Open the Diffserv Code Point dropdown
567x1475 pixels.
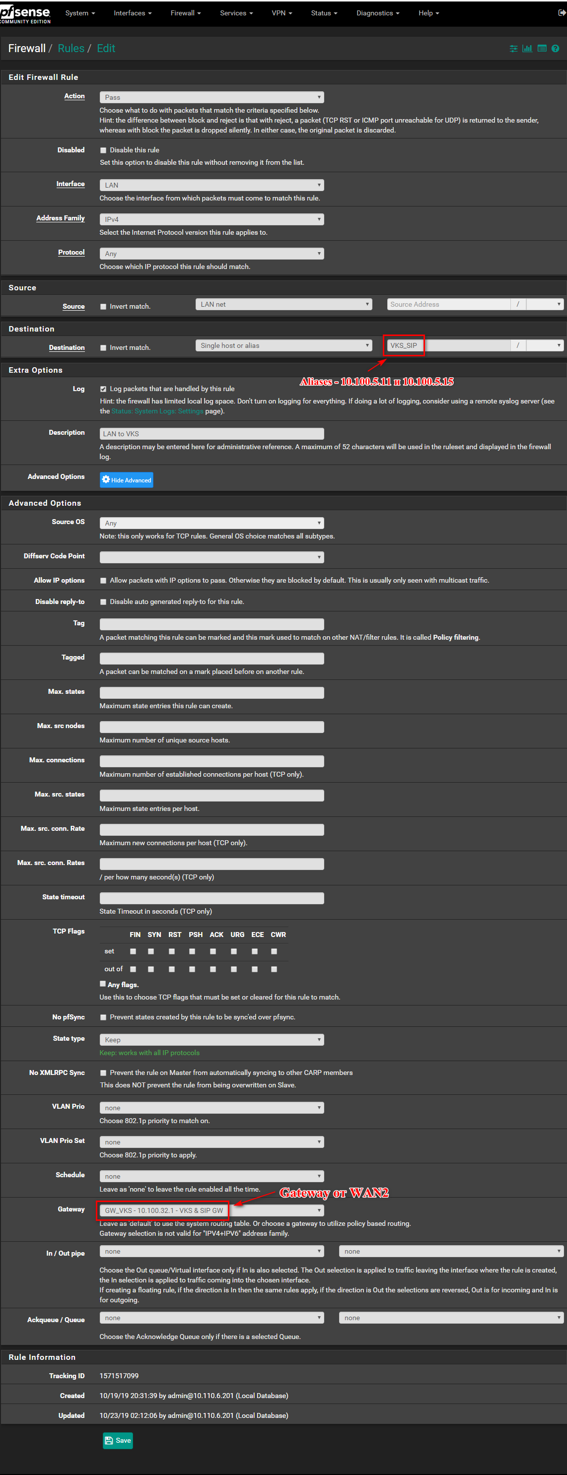(212, 558)
